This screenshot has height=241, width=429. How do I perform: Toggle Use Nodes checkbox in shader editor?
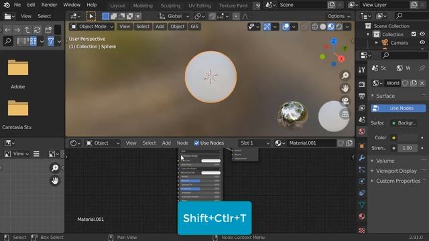(196, 143)
